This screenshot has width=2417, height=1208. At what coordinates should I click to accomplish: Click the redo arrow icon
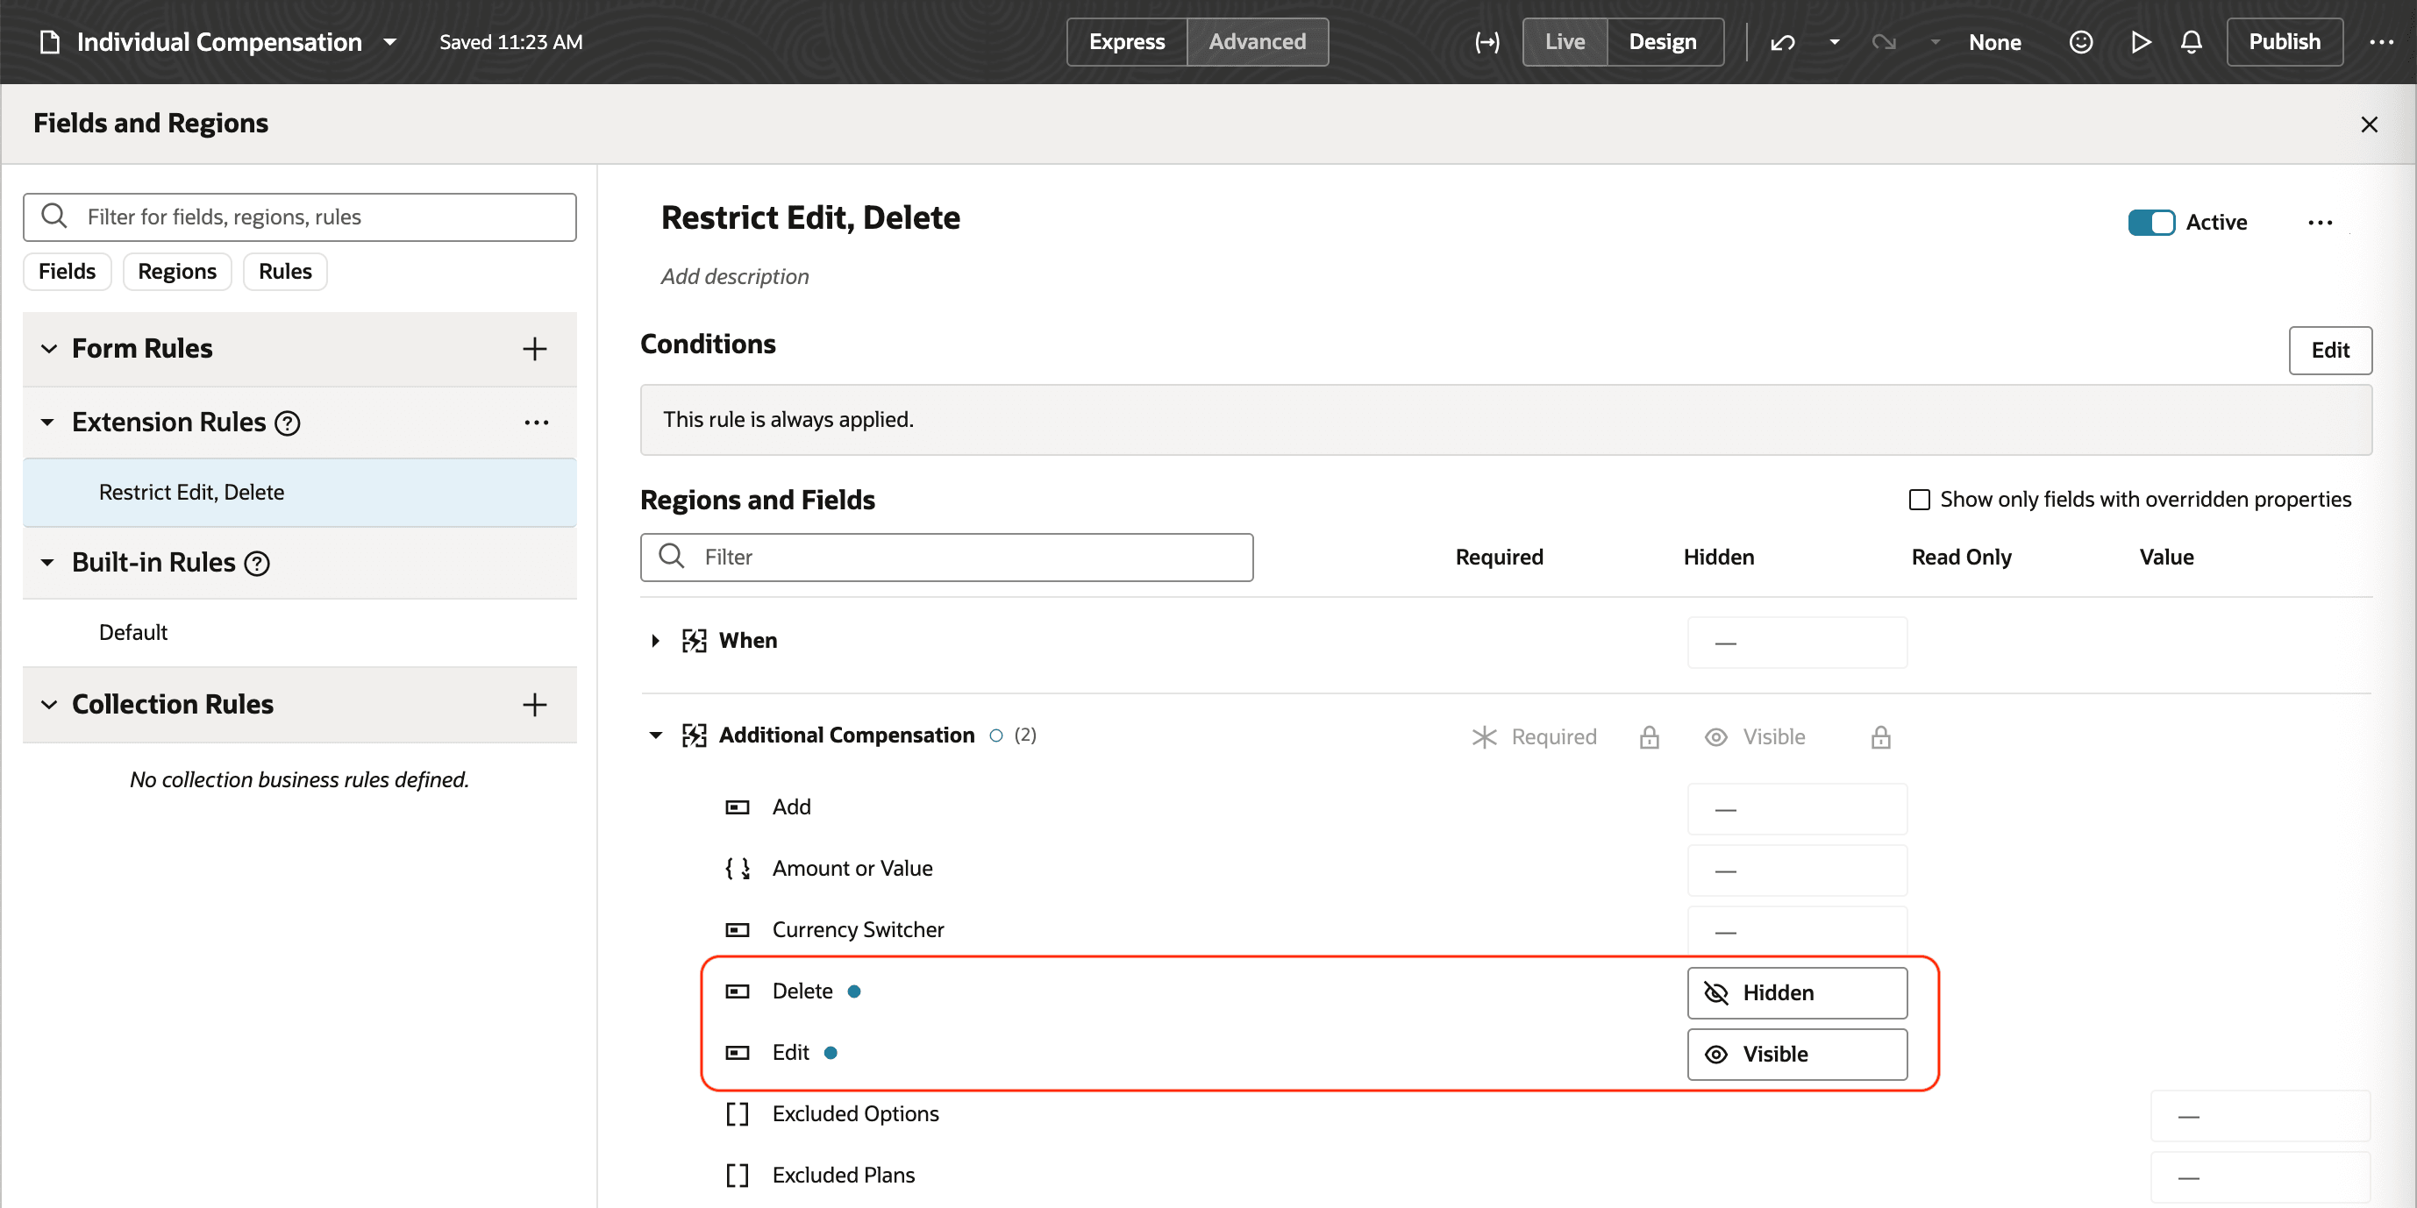[x=1884, y=41]
